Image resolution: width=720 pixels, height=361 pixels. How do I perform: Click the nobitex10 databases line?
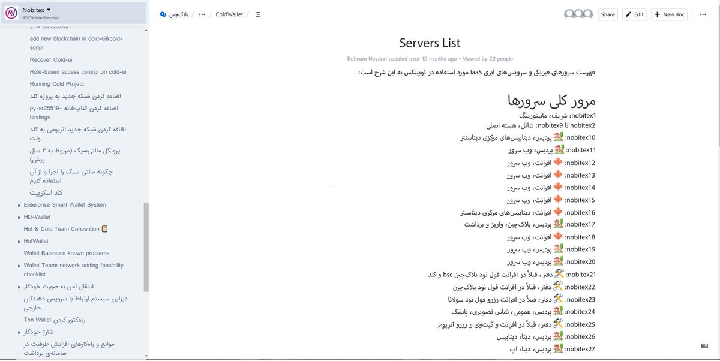click(528, 137)
